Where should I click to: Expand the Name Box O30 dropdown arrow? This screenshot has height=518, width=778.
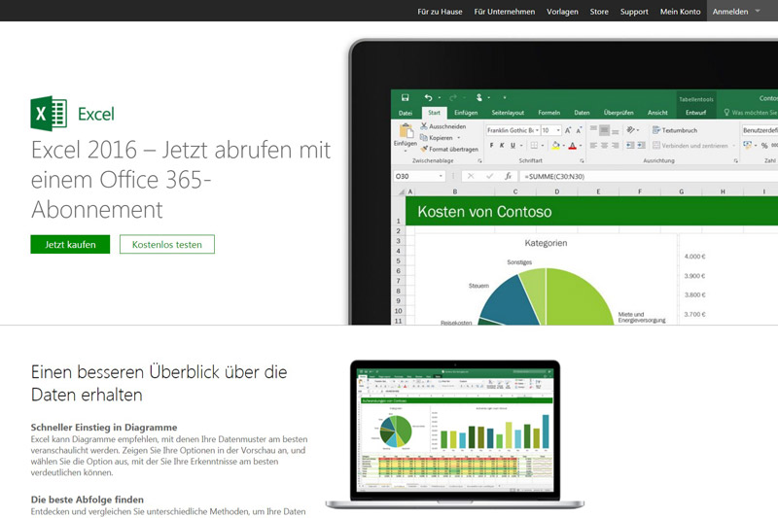pyautogui.click(x=441, y=176)
